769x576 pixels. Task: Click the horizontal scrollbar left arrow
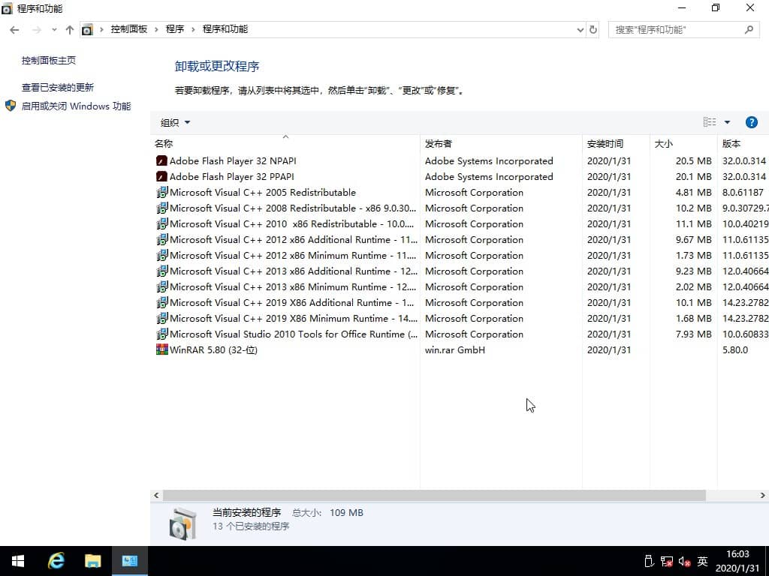156,495
